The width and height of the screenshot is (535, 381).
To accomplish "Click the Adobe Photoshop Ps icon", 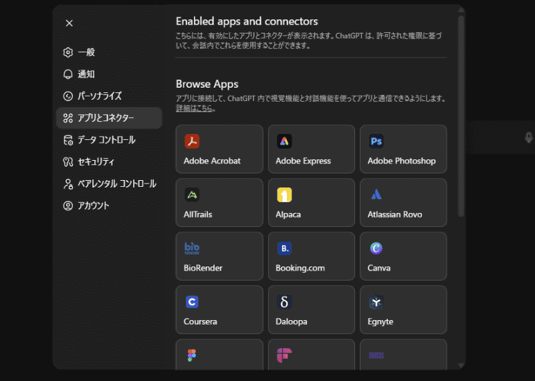I will tap(376, 141).
